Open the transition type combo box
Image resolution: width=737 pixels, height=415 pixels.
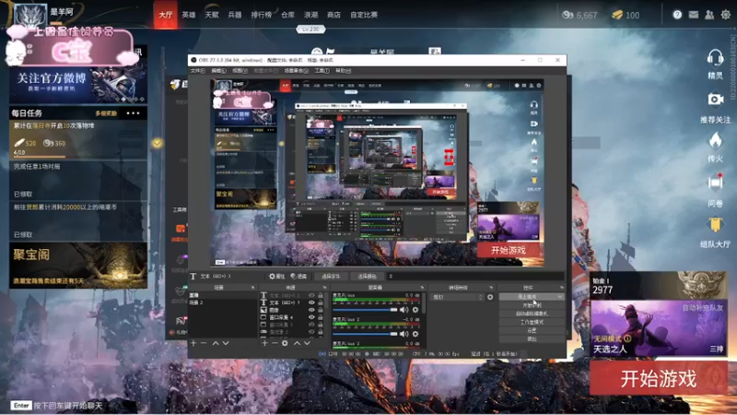click(x=456, y=297)
